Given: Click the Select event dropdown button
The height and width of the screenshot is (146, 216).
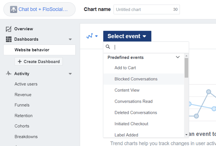Looking at the screenshot, I should pos(127,36).
